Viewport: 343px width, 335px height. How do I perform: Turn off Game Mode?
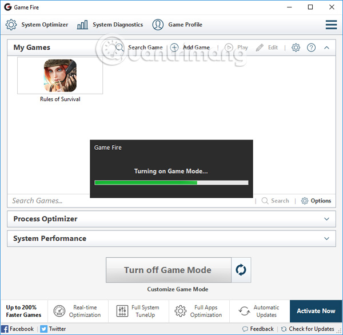tap(168, 270)
